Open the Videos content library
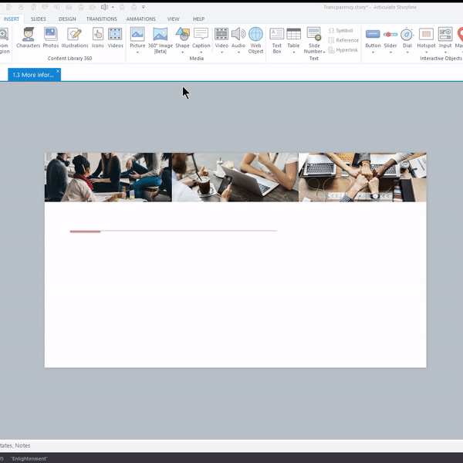 click(115, 38)
